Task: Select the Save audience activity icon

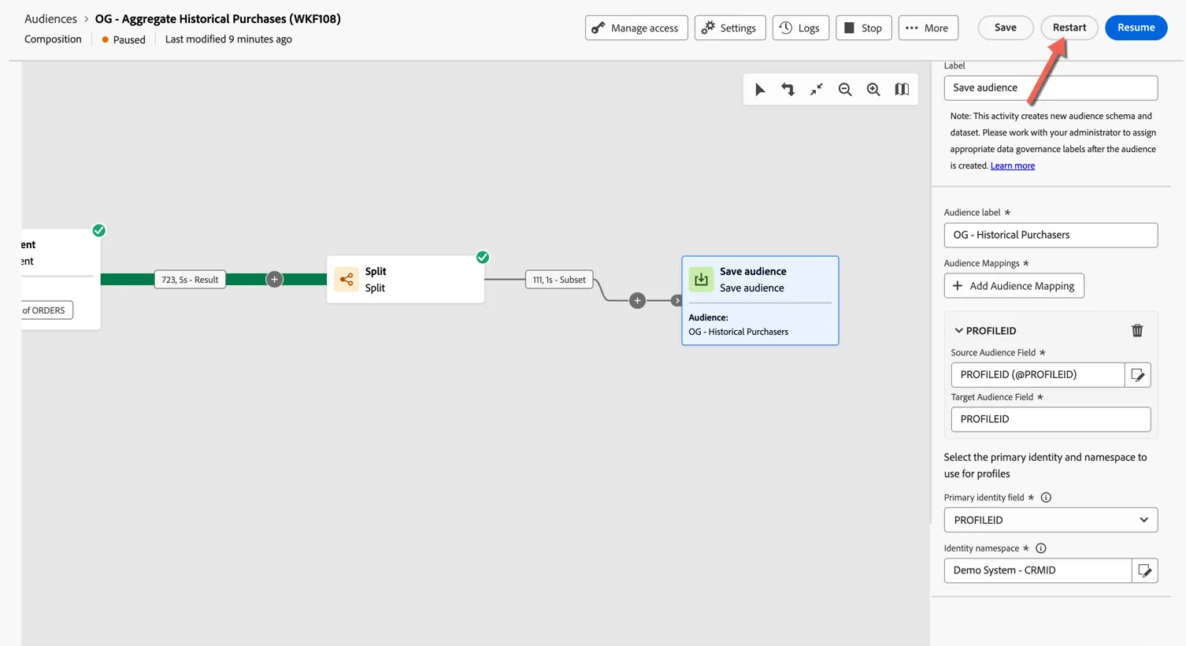Action: 701,280
